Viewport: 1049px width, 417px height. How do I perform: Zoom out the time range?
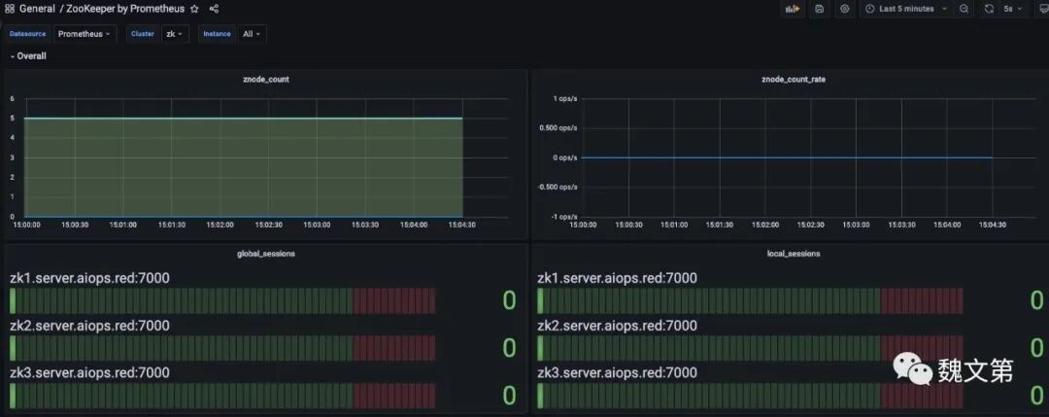point(964,9)
